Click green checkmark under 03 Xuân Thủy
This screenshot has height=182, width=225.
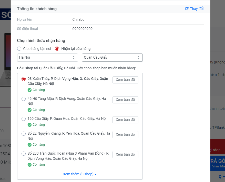30,90
